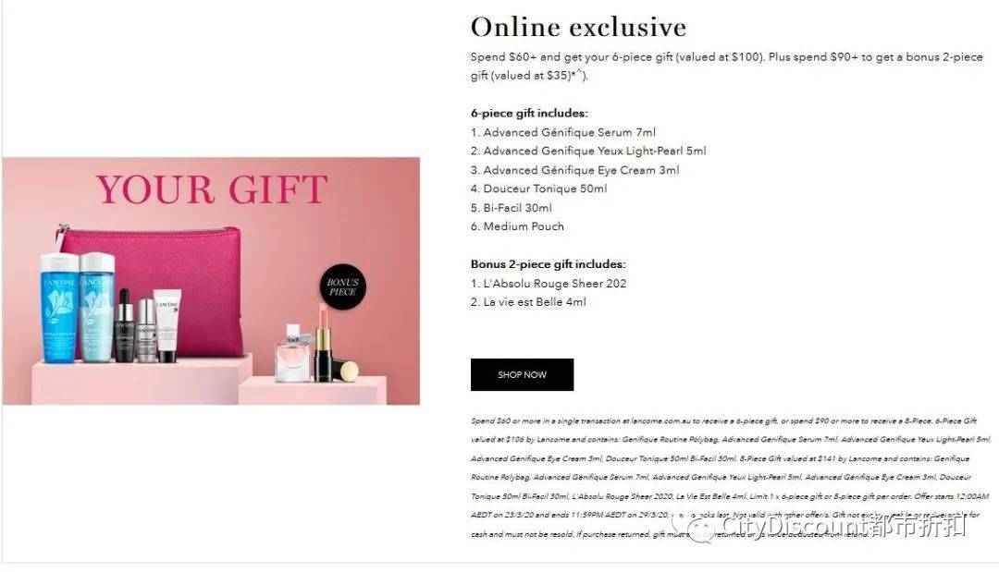
Task: Select the pink lipstick in gift image
Action: click(323, 342)
